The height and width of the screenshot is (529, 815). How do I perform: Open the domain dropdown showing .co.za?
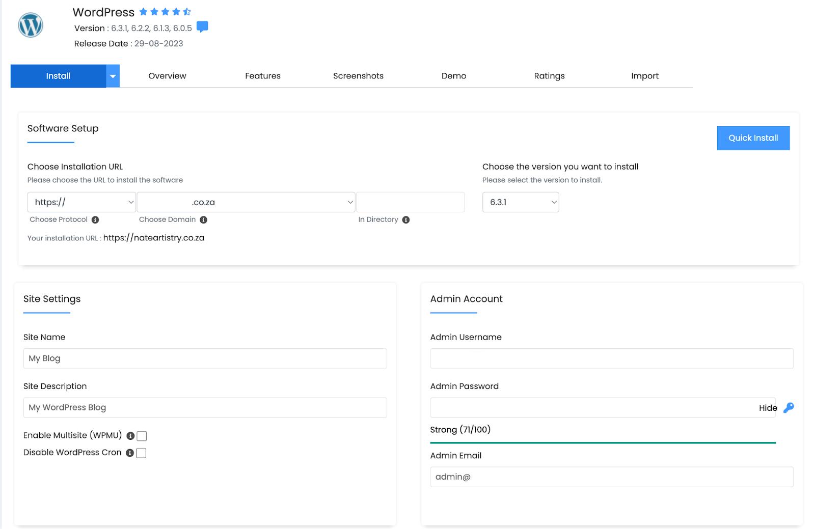(x=246, y=202)
